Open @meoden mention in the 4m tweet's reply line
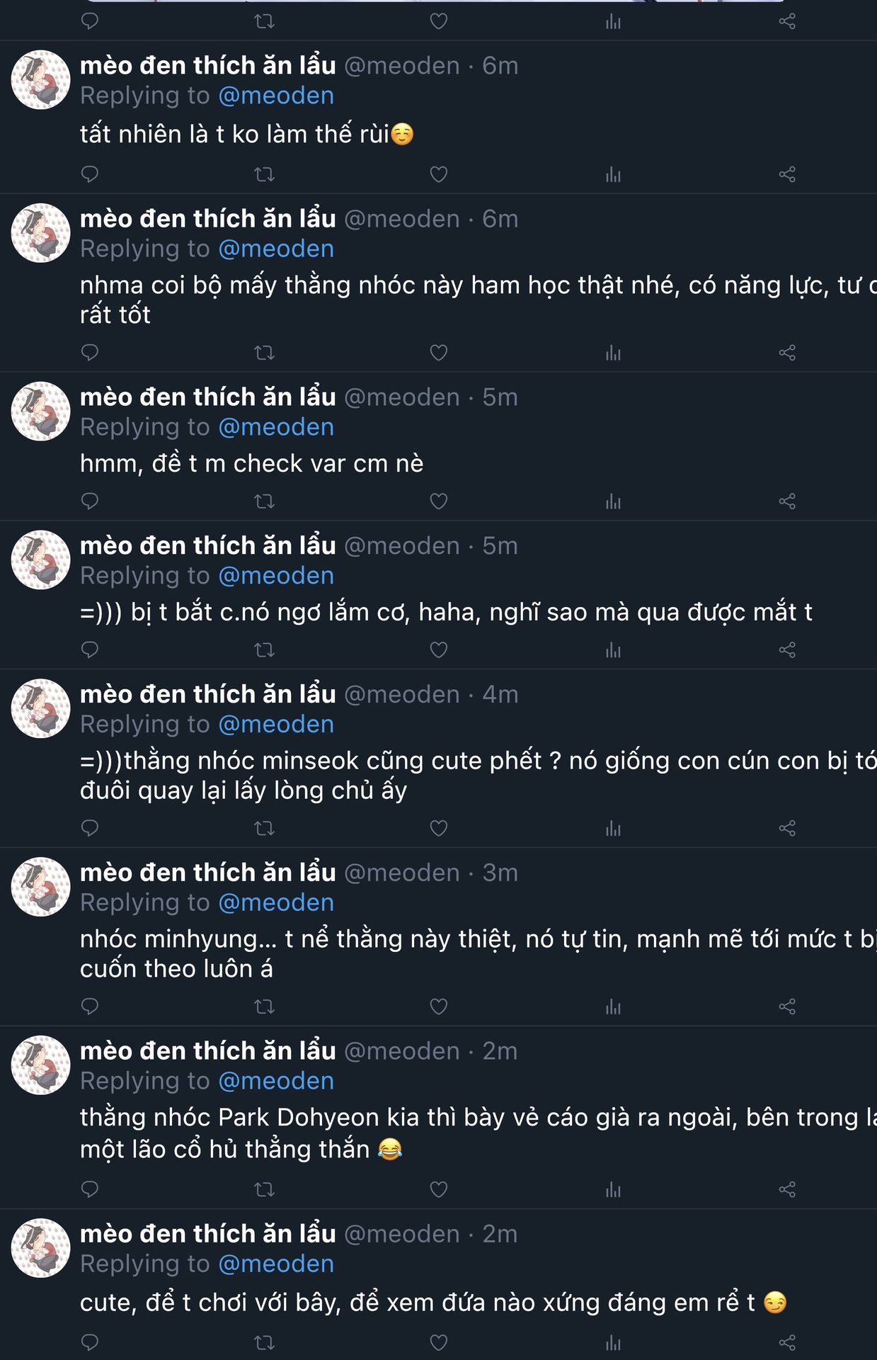The image size is (877, 1360). 276,724
